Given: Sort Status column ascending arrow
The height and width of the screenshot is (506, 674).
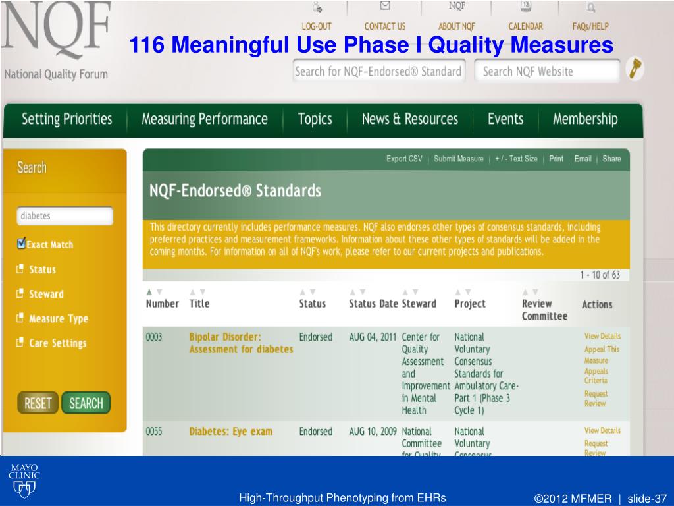Looking at the screenshot, I should pyautogui.click(x=303, y=292).
